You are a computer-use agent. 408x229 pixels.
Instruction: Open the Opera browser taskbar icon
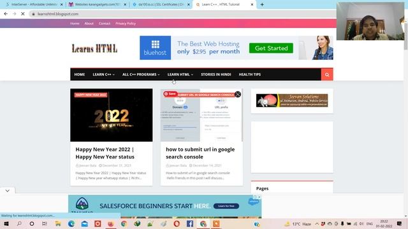point(177,224)
